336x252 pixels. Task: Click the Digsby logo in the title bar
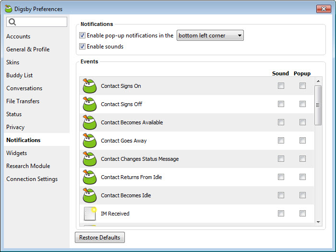(x=8, y=9)
